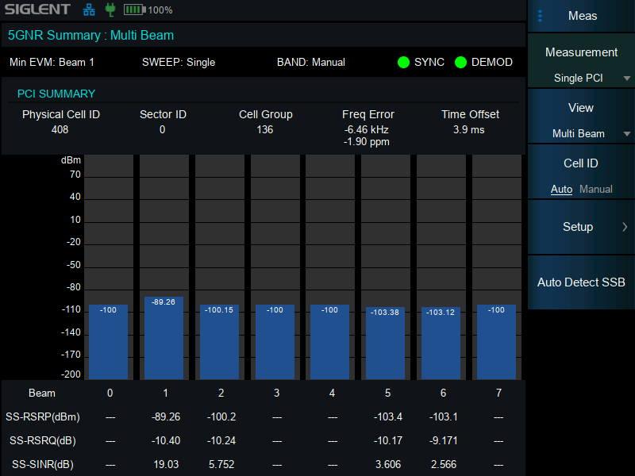Click the 5GNR Summary : Multi Beam title
Screen dimensions: 635x476
click(x=90, y=35)
